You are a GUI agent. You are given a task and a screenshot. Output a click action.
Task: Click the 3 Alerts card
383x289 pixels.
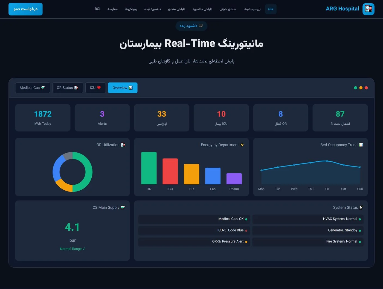click(102, 118)
